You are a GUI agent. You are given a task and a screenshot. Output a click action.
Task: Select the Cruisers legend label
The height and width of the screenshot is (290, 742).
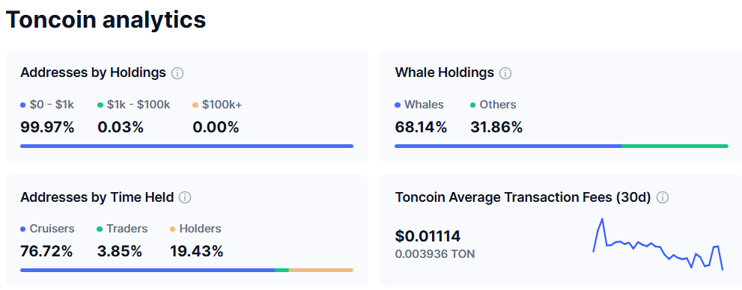52,229
